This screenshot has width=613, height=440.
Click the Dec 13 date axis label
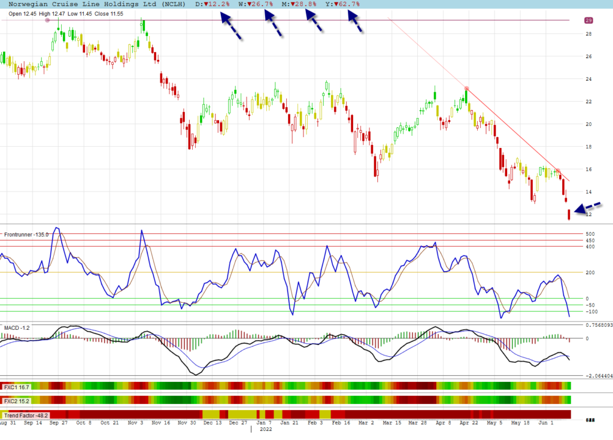pos(213,423)
